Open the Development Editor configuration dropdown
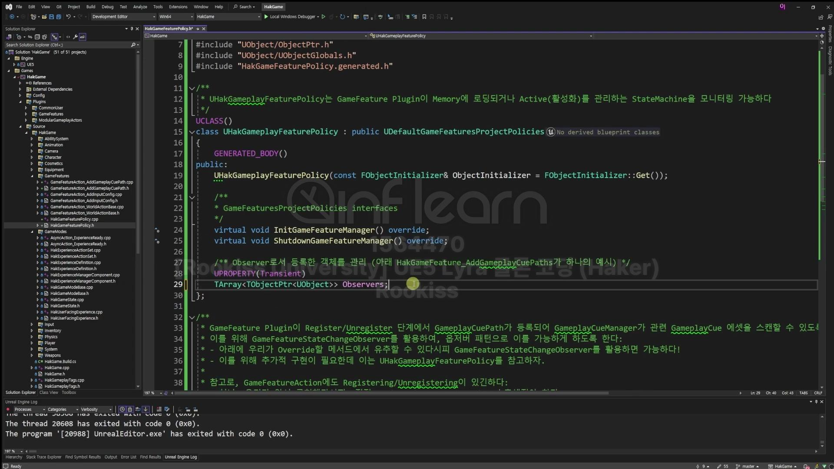 point(123,17)
